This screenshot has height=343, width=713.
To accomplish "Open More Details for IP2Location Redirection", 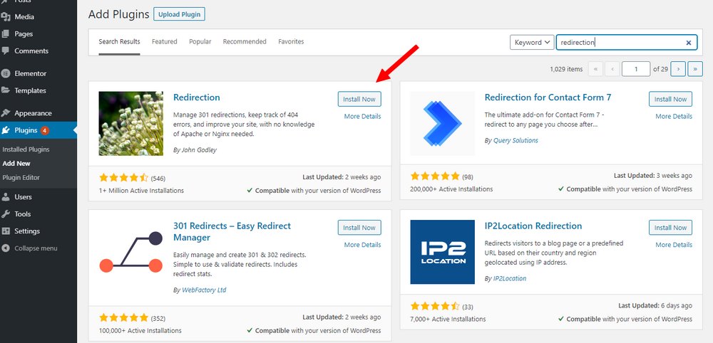I will [674, 245].
